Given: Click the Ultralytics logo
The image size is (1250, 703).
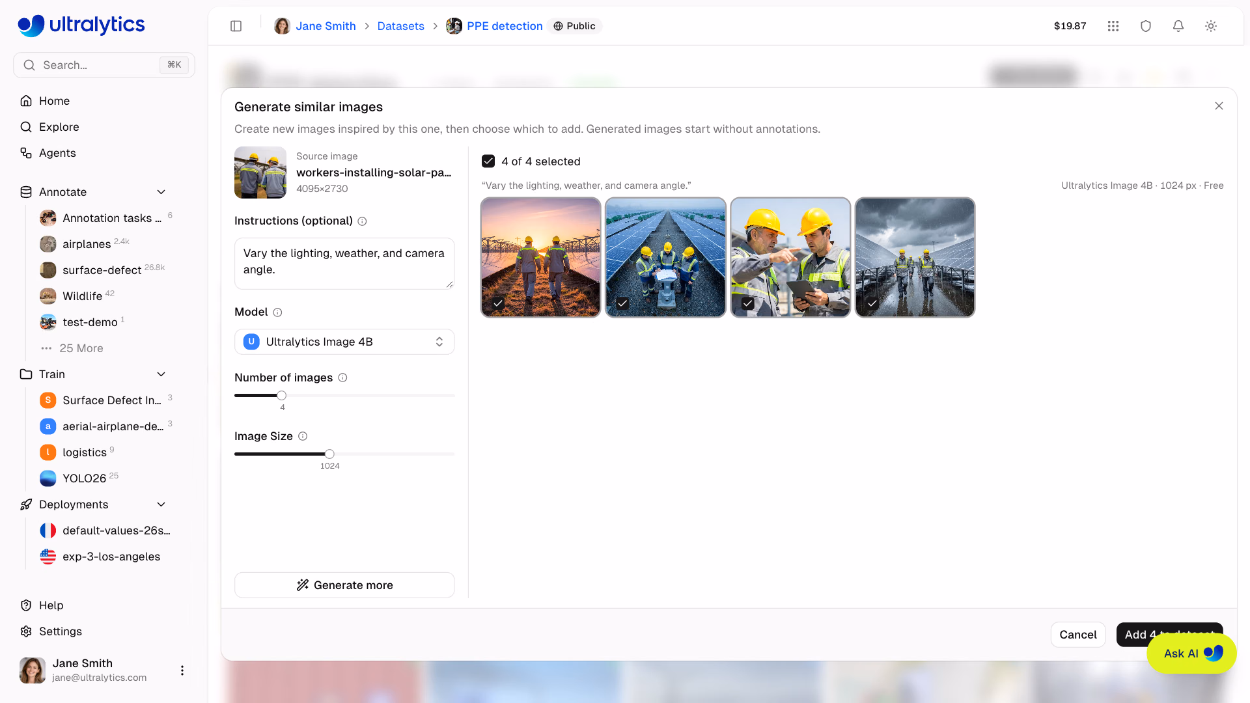Looking at the screenshot, I should coord(81,25).
